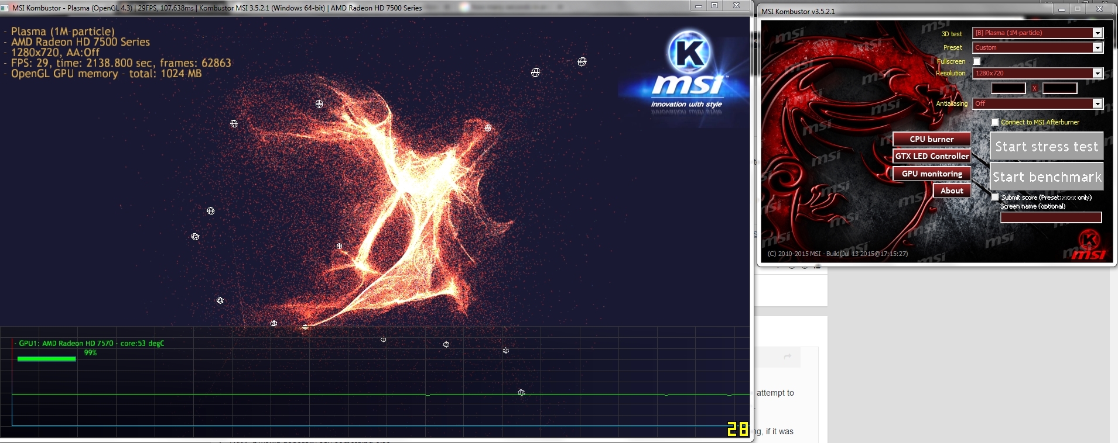1118x443 pixels.
Task: Click the "Antialiasing" label
Action: pos(952,103)
